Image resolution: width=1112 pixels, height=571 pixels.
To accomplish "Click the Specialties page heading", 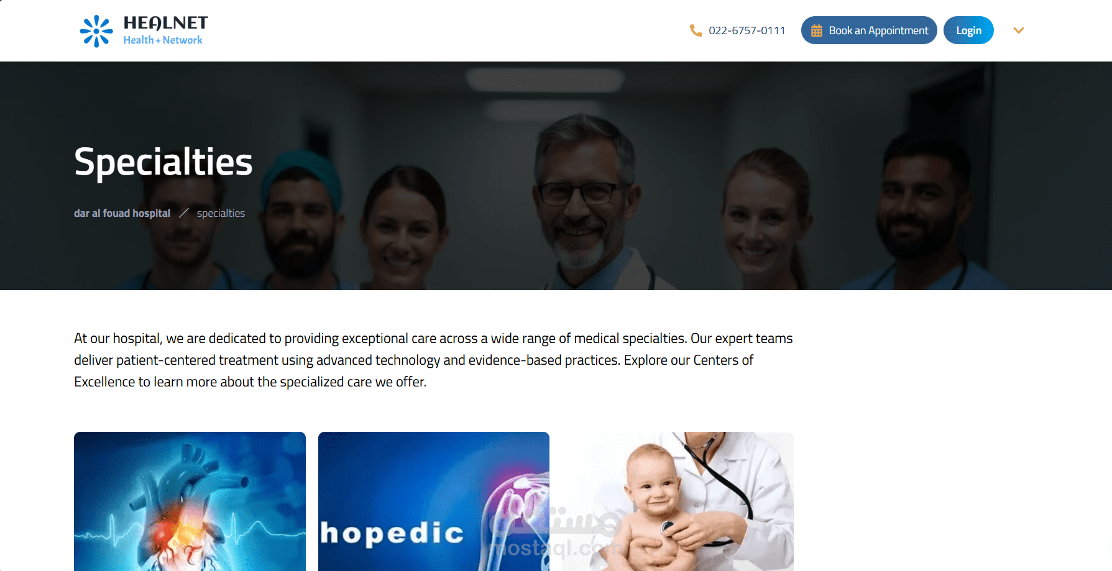I will (163, 162).
